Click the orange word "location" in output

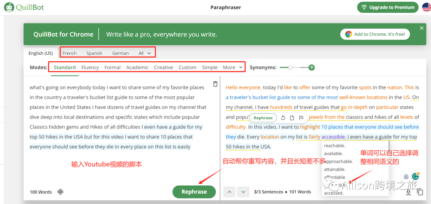tap(270, 137)
